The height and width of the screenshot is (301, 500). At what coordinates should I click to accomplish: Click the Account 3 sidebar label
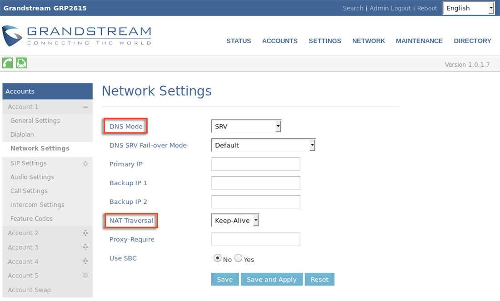click(x=23, y=247)
